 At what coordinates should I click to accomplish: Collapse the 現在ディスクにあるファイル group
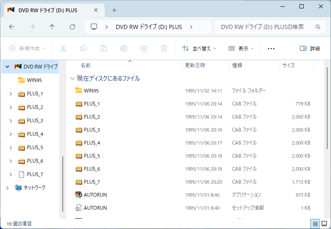[72, 79]
